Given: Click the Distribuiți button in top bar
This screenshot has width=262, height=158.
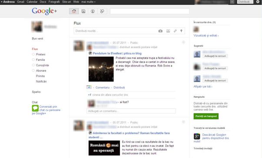Looking at the screenshot, I should coord(245,2).
